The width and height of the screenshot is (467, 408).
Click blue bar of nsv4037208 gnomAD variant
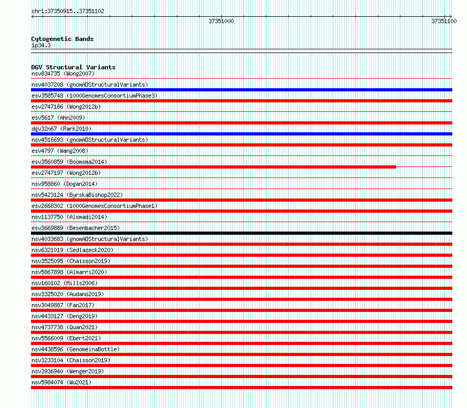coord(241,90)
